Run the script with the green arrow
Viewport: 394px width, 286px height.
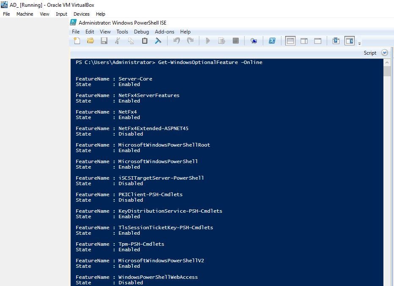(x=207, y=41)
